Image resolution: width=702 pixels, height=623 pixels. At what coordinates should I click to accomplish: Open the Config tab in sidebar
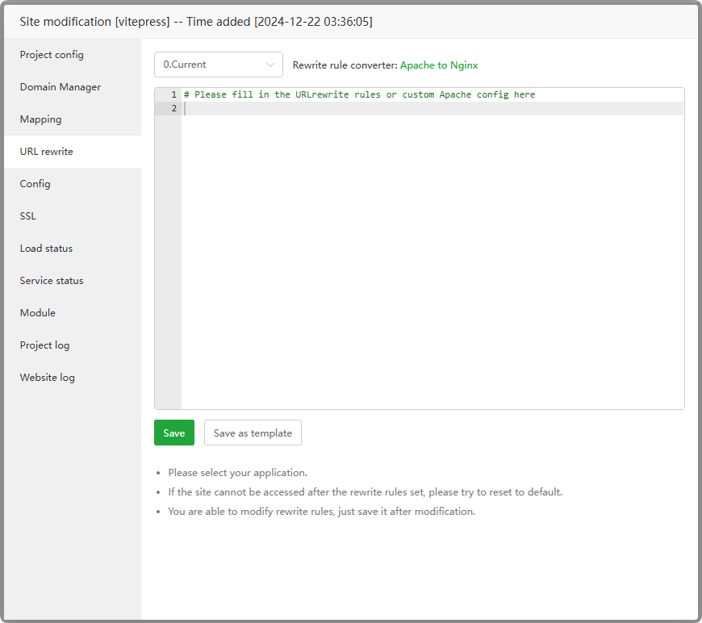pos(36,184)
